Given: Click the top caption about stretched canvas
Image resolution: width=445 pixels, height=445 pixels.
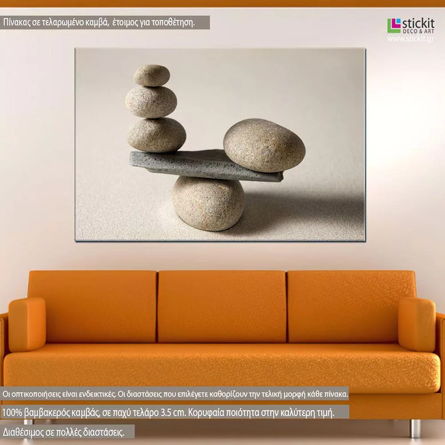Looking at the screenshot, I should (x=105, y=23).
